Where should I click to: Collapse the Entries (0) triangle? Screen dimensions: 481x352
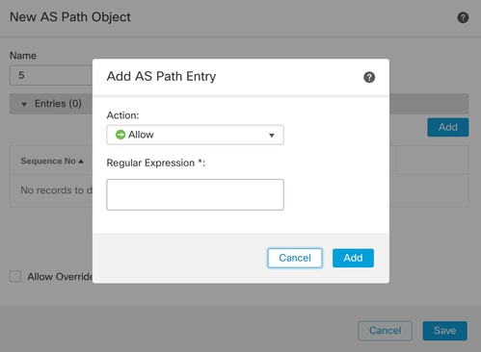click(24, 104)
